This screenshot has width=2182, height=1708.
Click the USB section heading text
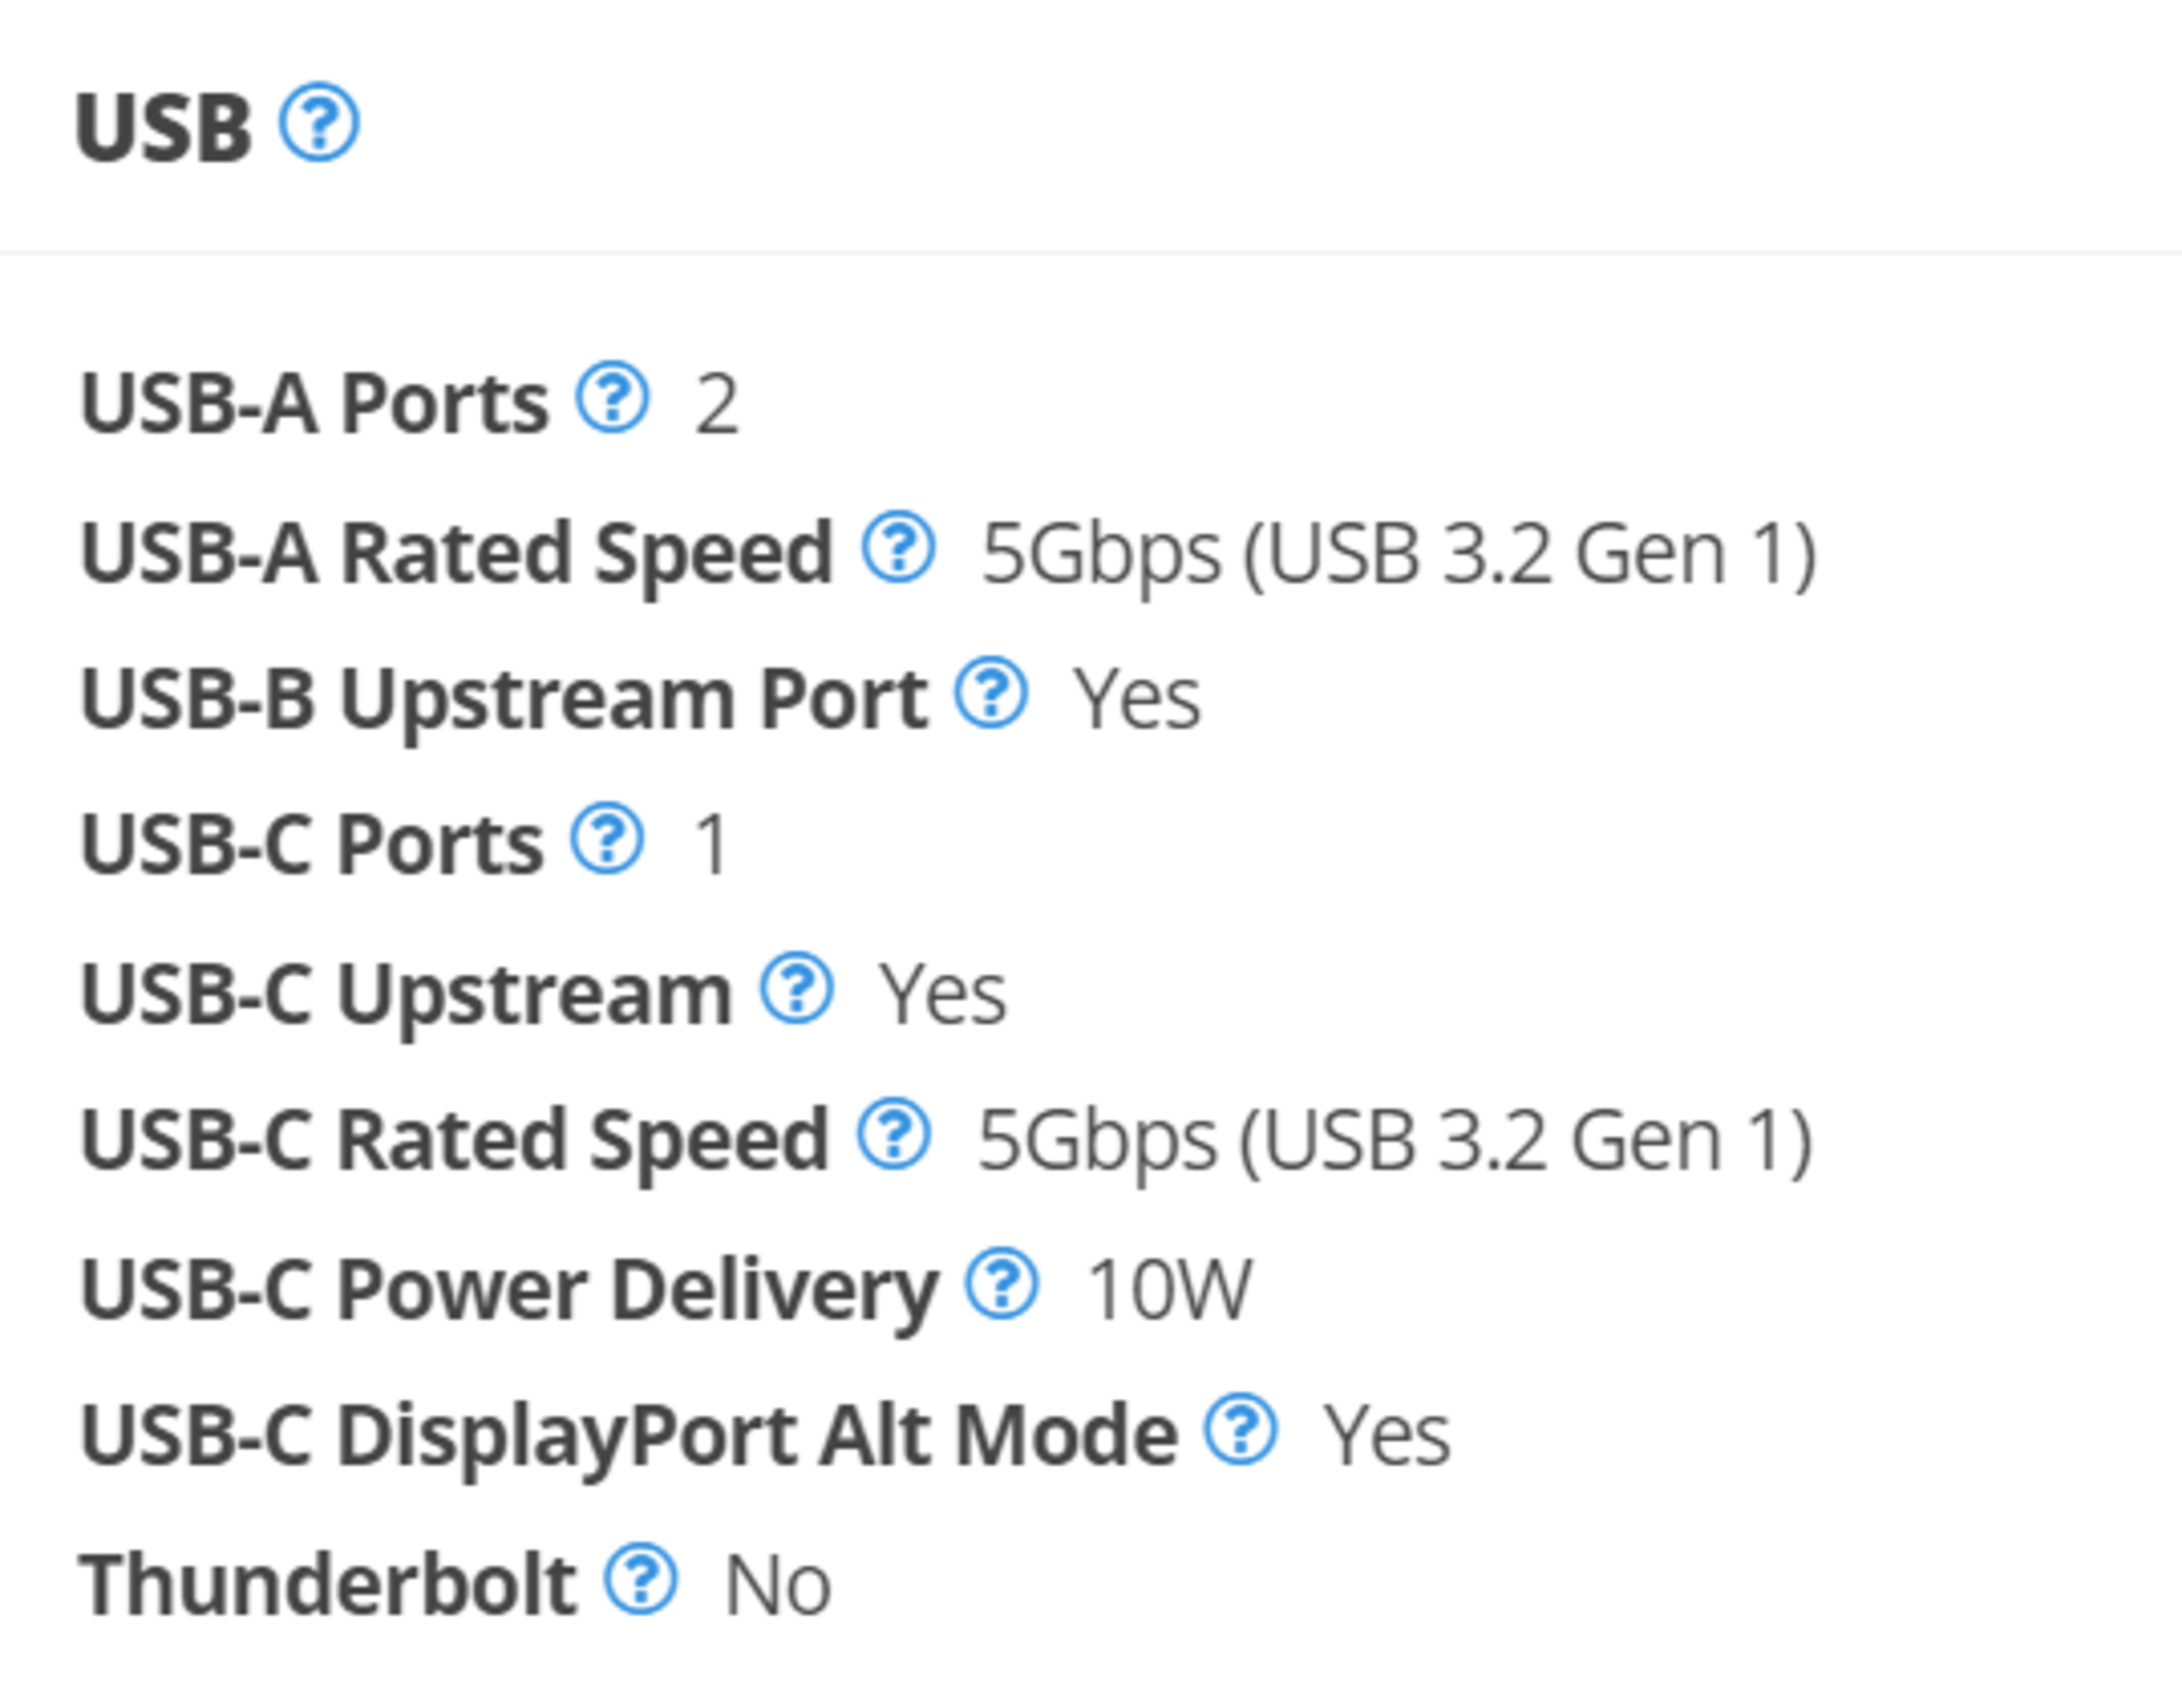click(x=162, y=127)
